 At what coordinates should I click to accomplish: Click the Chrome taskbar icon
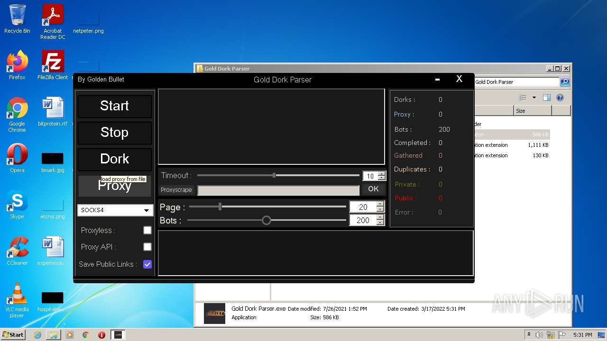[86, 335]
